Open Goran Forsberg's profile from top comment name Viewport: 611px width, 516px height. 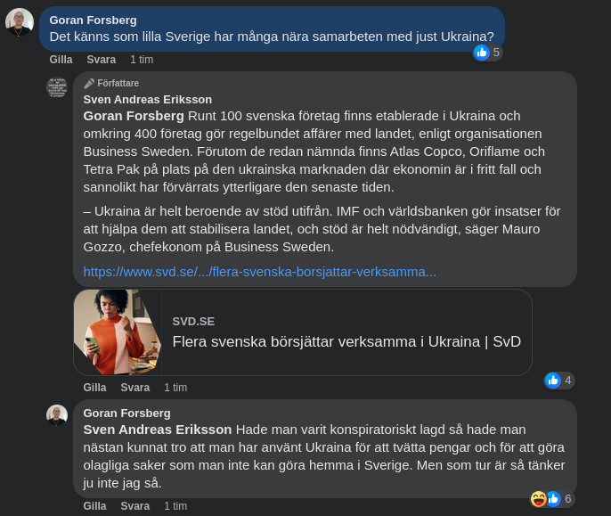coord(91,20)
